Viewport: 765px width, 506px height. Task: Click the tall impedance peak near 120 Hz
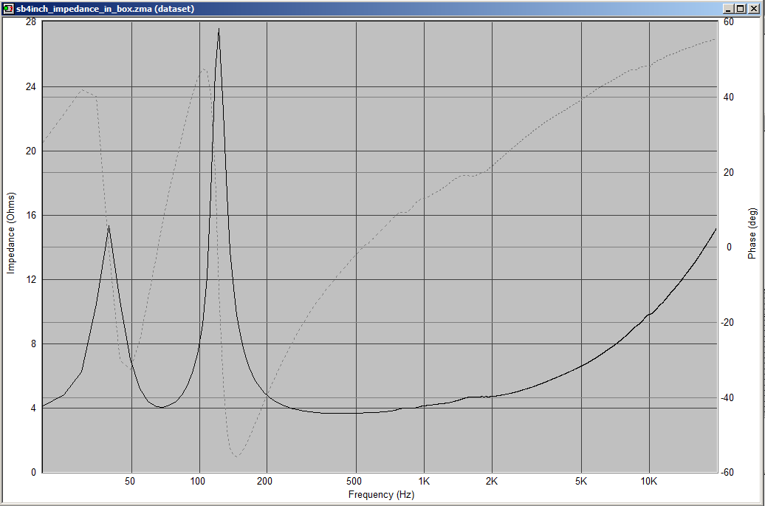[x=219, y=30]
